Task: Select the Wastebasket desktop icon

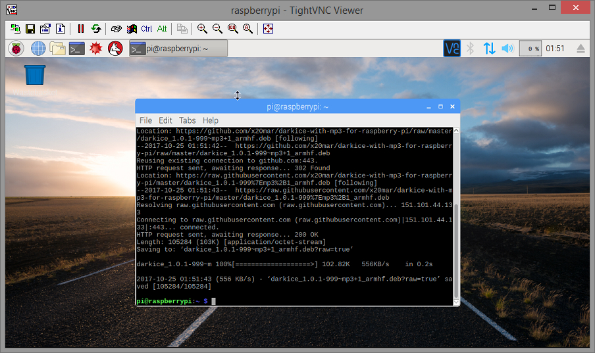Action: [35, 80]
